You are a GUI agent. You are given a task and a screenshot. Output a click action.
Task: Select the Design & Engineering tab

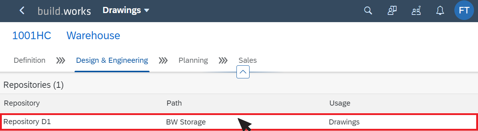[112, 60]
